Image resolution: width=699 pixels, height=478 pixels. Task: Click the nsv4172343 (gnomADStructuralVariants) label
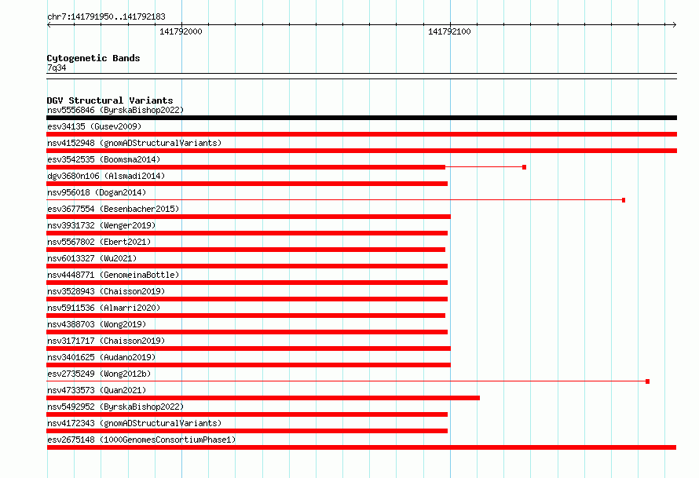tap(134, 423)
